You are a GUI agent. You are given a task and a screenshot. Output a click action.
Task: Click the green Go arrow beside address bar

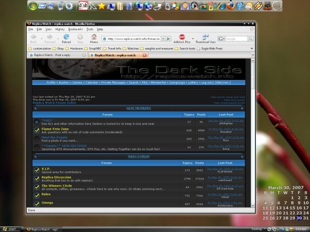(x=168, y=39)
